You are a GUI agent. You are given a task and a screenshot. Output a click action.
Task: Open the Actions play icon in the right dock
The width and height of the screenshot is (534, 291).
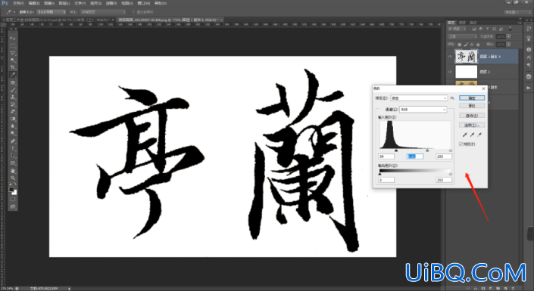(x=529, y=88)
